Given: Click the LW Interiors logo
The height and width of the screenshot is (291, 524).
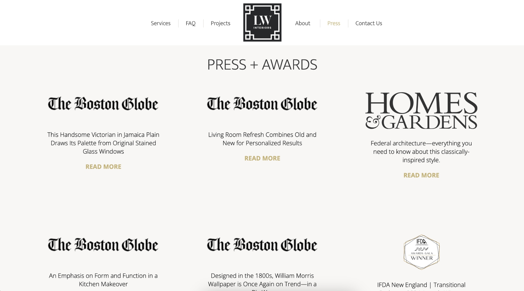Looking at the screenshot, I should pyautogui.click(x=262, y=22).
